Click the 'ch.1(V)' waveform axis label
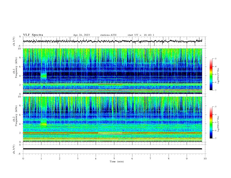This screenshot has height=178, width=231. pyautogui.click(x=14, y=41)
